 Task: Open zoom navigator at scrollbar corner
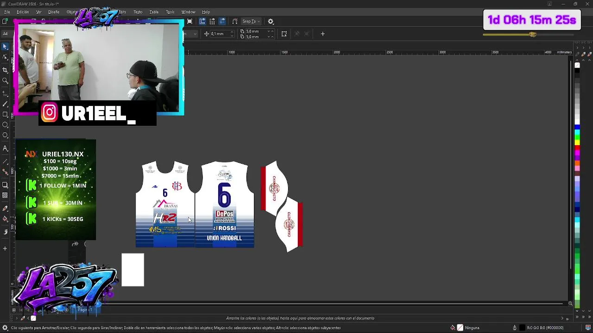point(570,303)
